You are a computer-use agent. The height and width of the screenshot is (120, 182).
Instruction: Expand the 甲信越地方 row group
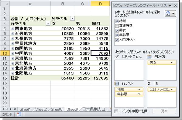(x=13, y=44)
